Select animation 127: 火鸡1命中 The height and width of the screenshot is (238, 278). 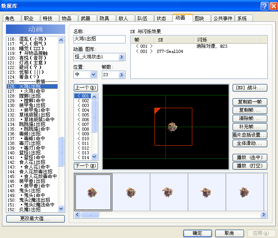coord(32,91)
